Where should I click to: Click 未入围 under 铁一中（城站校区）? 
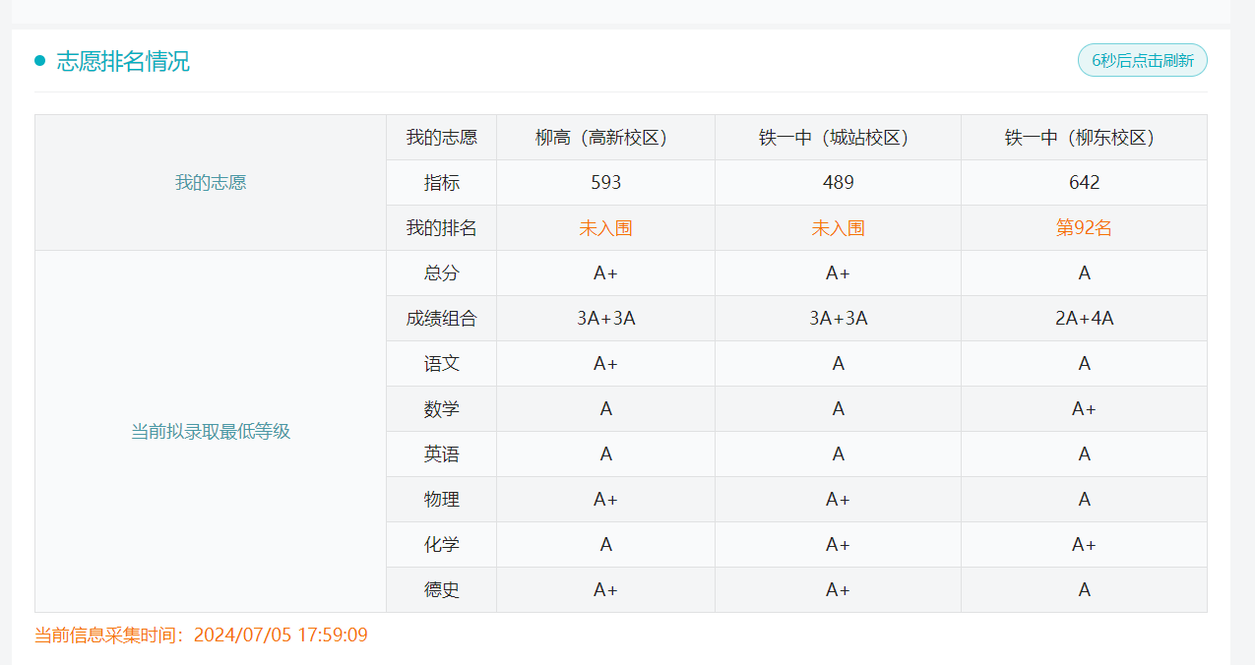838,228
